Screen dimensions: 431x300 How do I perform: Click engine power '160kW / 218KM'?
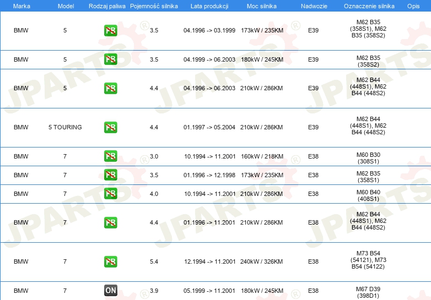[x=262, y=156]
